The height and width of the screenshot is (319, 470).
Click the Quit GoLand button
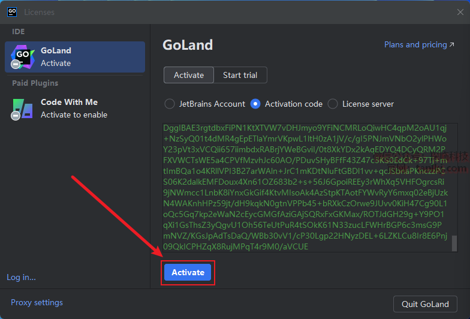(425, 304)
